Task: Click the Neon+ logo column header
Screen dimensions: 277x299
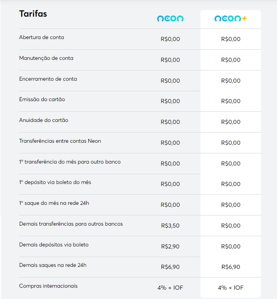Action: click(x=230, y=19)
